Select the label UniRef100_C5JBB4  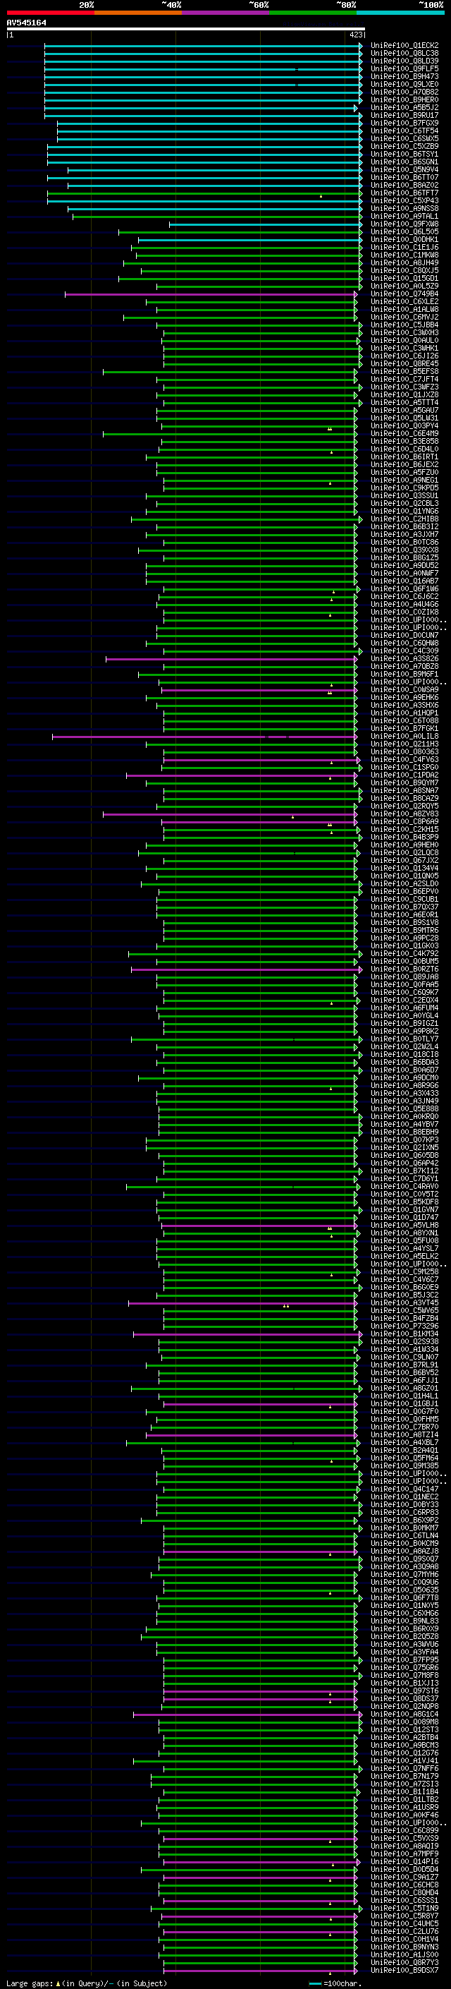pyautogui.click(x=404, y=325)
